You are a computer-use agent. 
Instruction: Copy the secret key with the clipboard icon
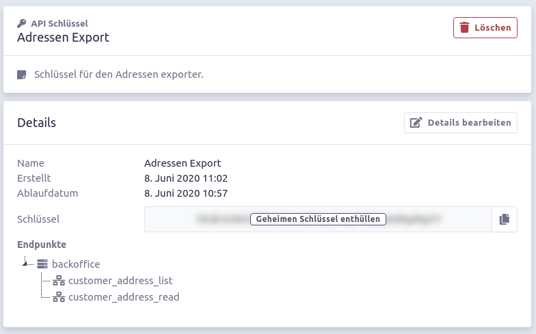click(x=505, y=219)
